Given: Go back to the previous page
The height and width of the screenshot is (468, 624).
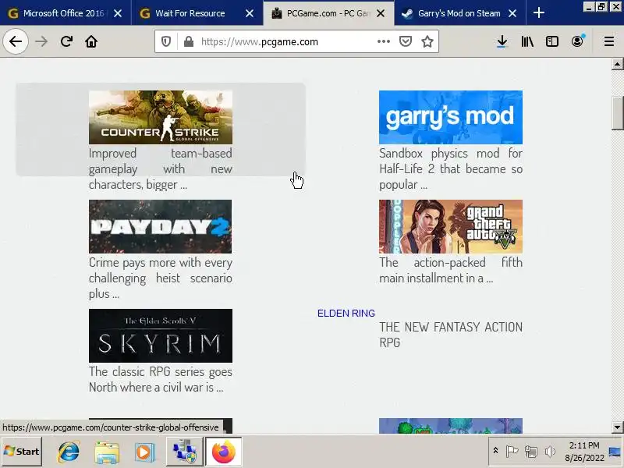Looking at the screenshot, I should tap(16, 41).
